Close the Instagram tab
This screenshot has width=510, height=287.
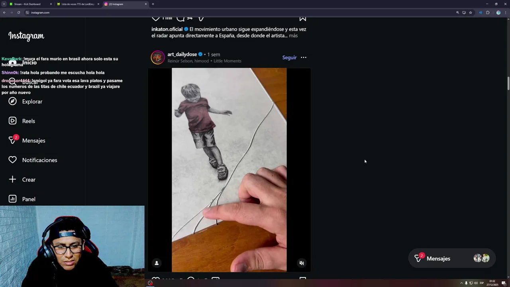click(146, 4)
